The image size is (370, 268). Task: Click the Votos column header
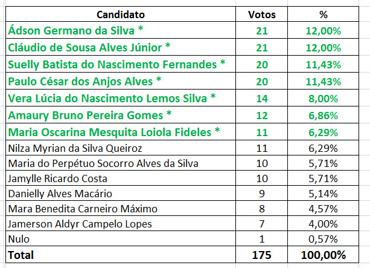pos(263,14)
